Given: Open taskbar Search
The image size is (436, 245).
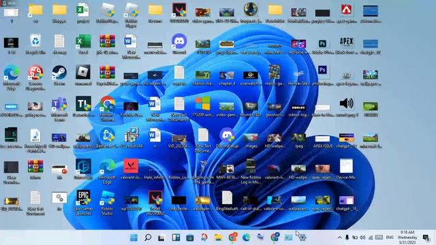Looking at the screenshot, I should (x=148, y=238).
